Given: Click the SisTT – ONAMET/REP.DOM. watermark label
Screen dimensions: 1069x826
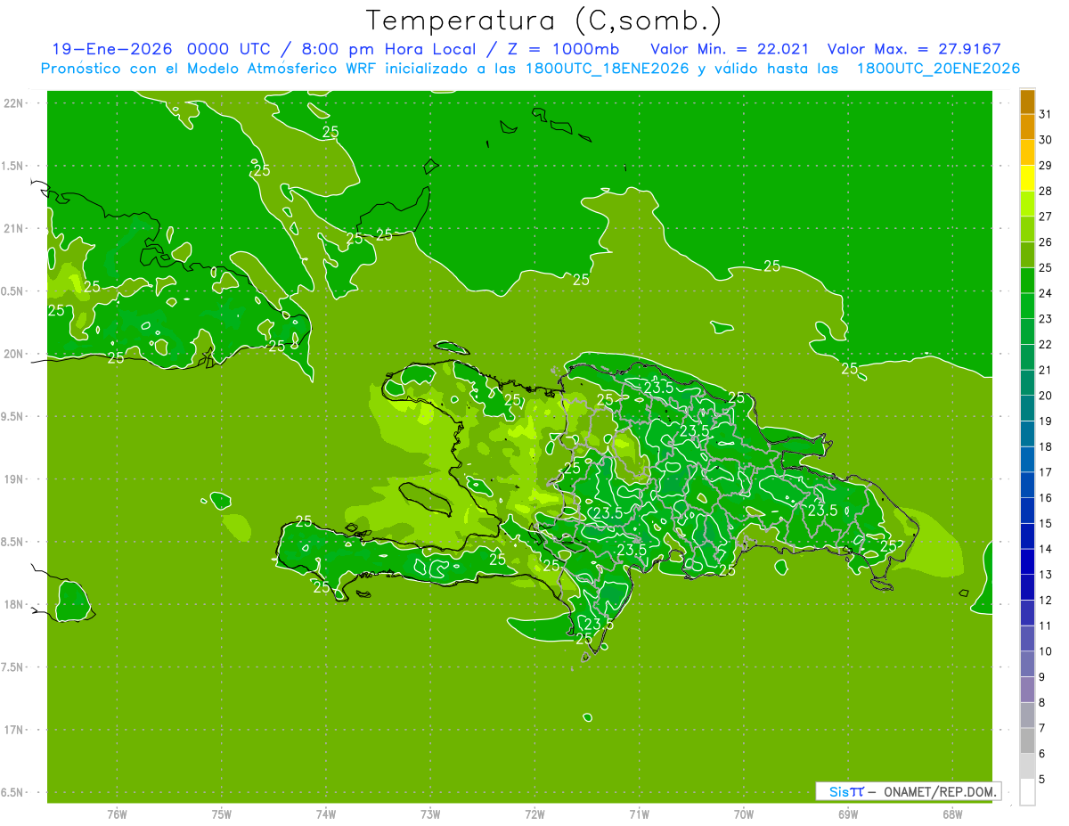Looking at the screenshot, I should (x=908, y=791).
